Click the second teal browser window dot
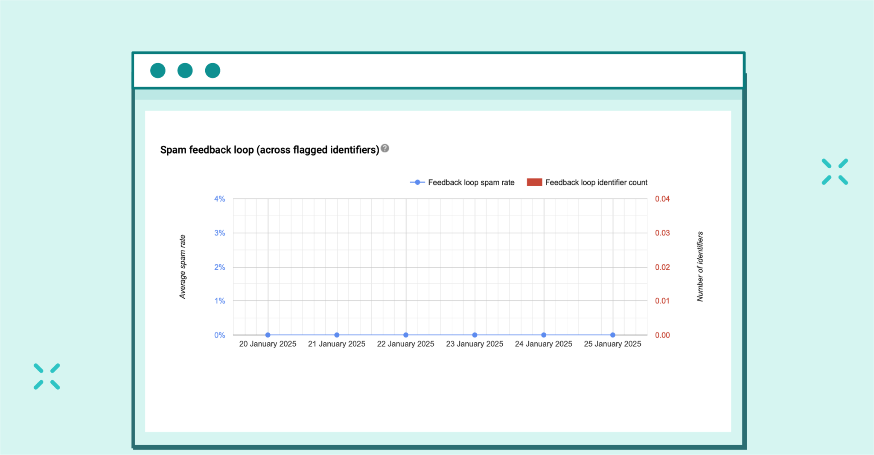Screen dimensions: 874x455 point(185,70)
